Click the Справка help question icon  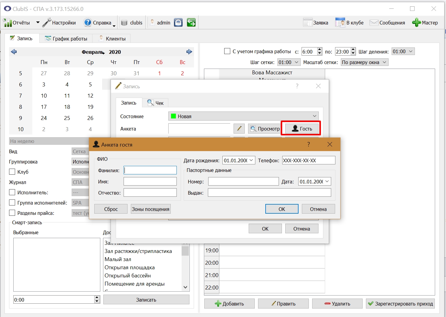click(x=88, y=22)
